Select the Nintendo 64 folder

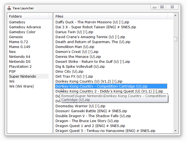20,57
